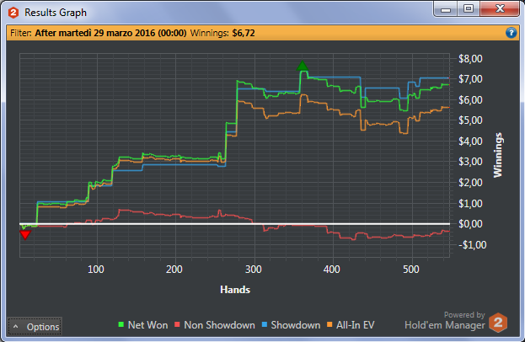The width and height of the screenshot is (525, 342).
Task: Click the blue help question mark icon
Action: coord(511,33)
